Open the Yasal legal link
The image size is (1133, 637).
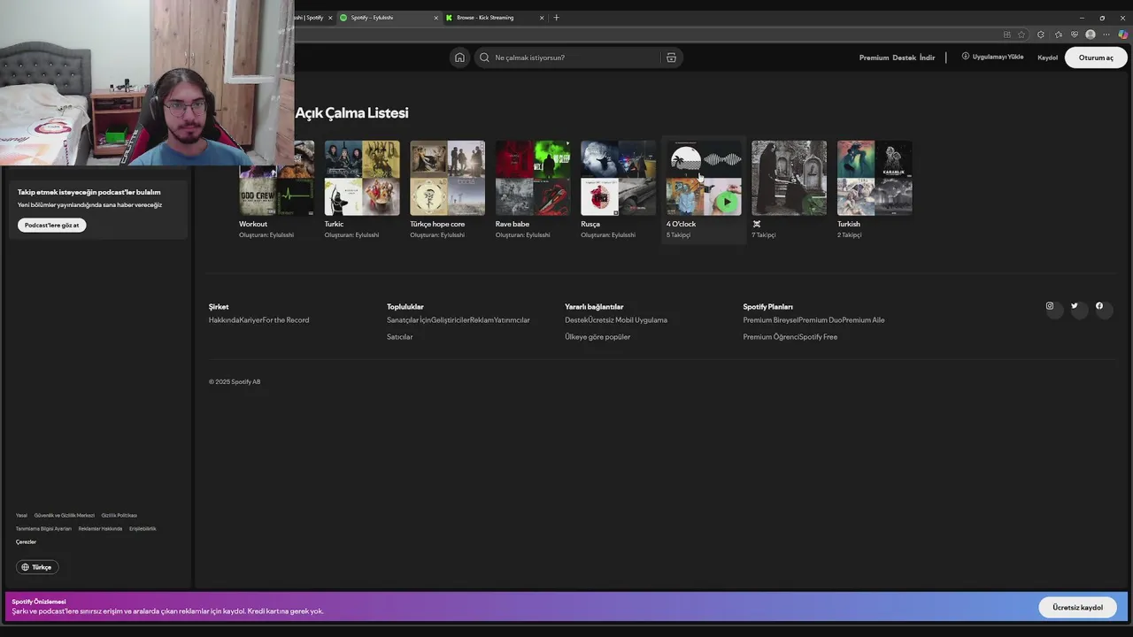click(21, 516)
